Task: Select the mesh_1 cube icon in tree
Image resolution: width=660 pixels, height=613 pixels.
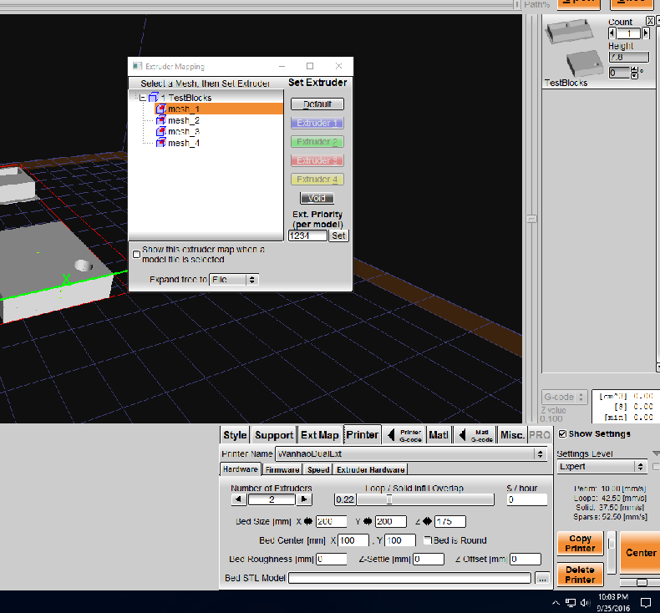Action: click(x=160, y=109)
